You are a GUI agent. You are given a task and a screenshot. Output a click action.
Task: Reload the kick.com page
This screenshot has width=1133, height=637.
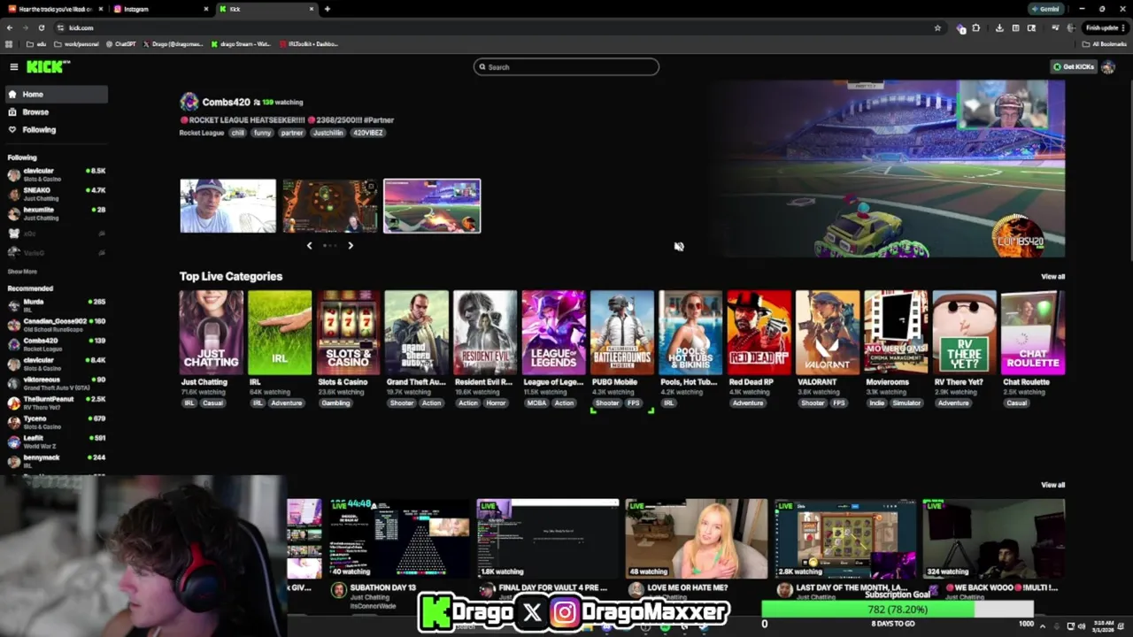click(41, 27)
